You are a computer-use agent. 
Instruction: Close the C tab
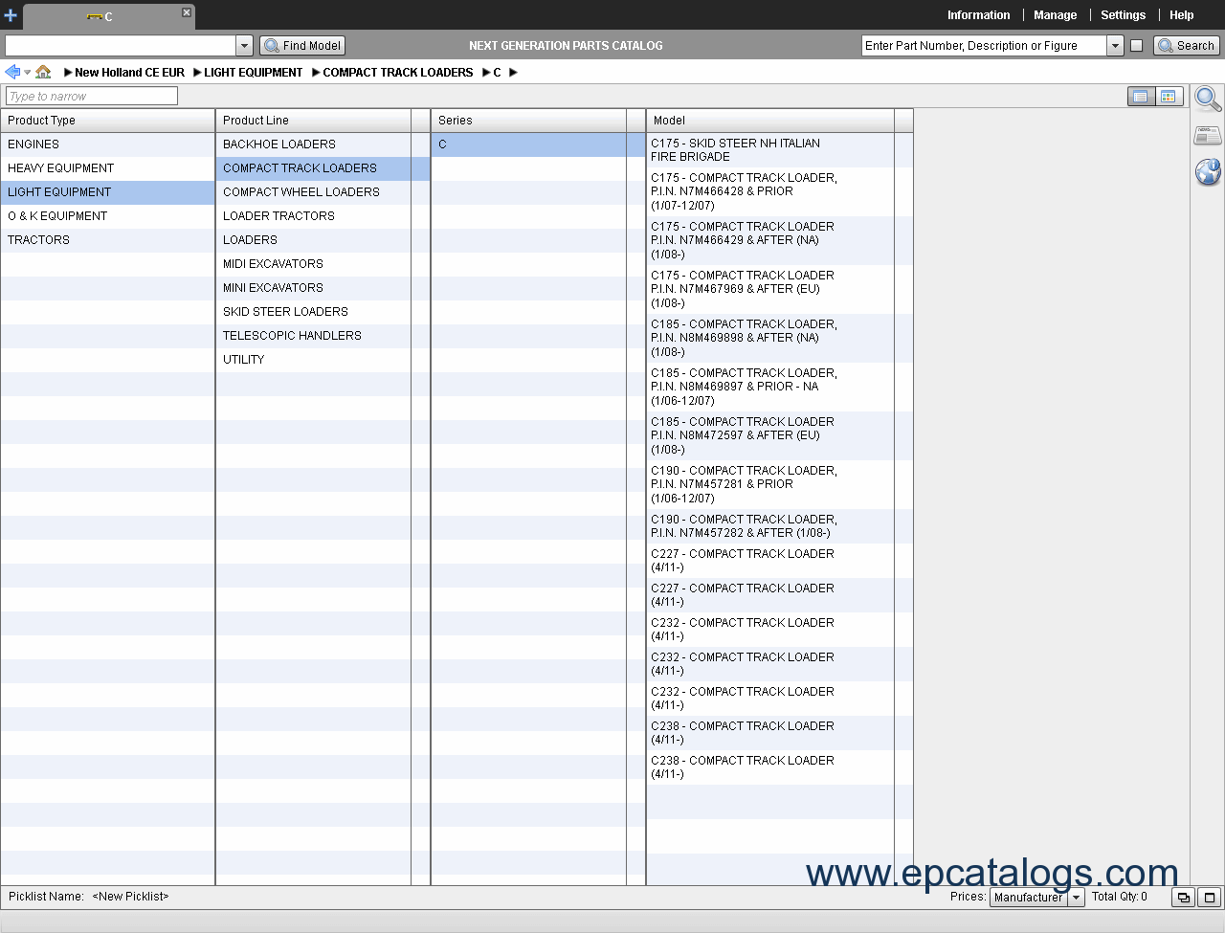187,12
